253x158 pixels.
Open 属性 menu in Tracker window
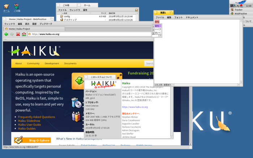click(x=85, y=10)
